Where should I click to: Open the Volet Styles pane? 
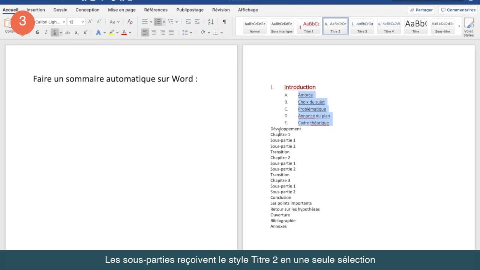pyautogui.click(x=469, y=27)
